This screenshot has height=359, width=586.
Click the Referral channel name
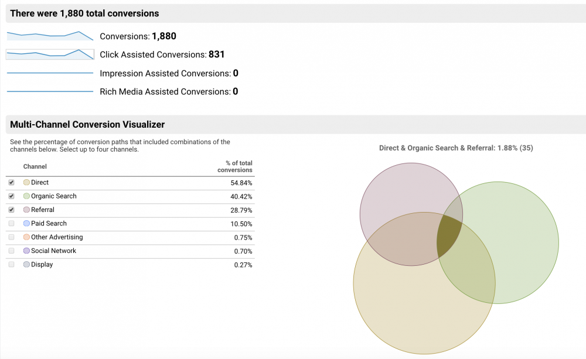(x=43, y=210)
